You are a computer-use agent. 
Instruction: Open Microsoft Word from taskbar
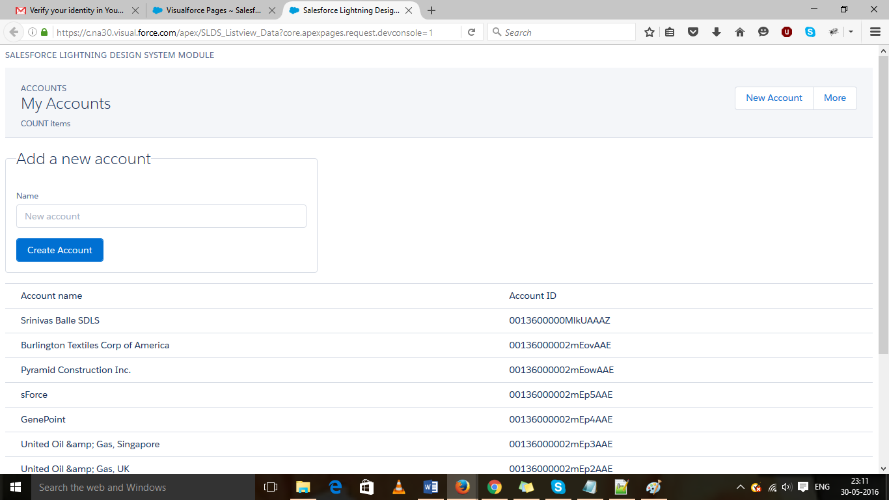coord(430,487)
